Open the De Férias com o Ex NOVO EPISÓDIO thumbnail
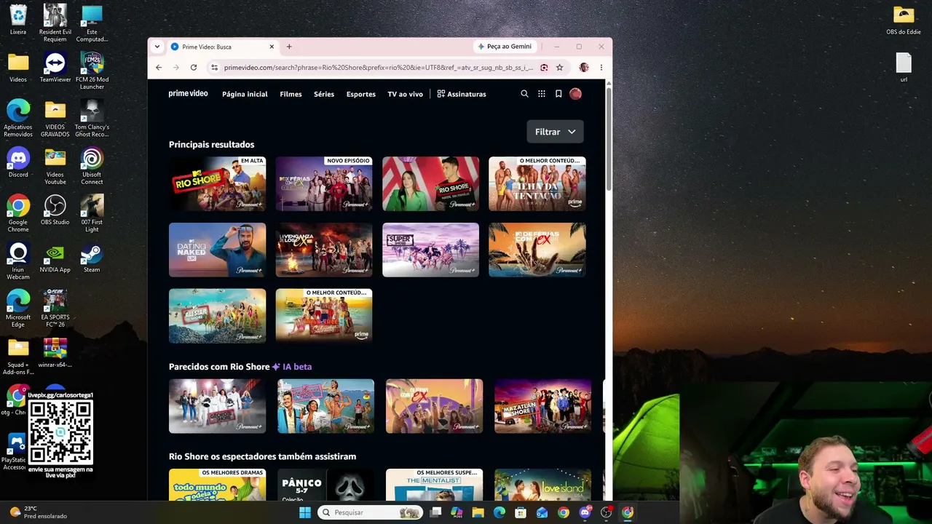932x524 pixels. click(x=324, y=183)
